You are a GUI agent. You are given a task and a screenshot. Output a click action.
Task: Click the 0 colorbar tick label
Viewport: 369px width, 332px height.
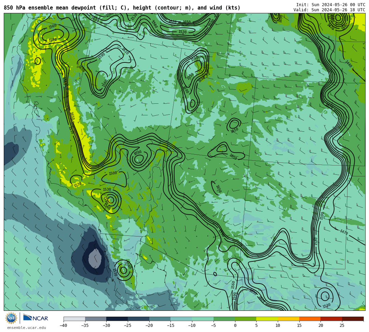pyautogui.click(x=235, y=326)
